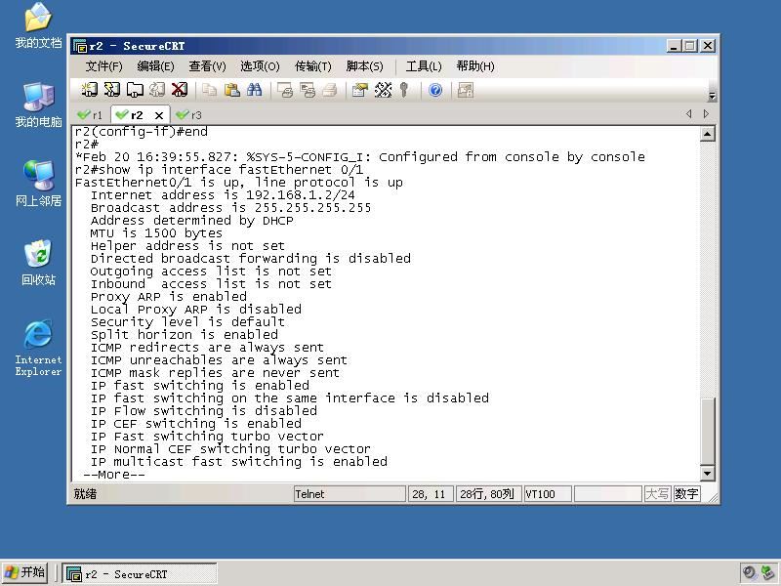Open the 文件(F) menu
Viewport: 781px width, 586px height.
[103, 66]
